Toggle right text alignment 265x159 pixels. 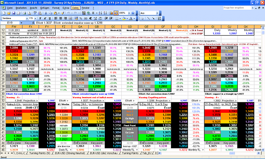(65, 18)
